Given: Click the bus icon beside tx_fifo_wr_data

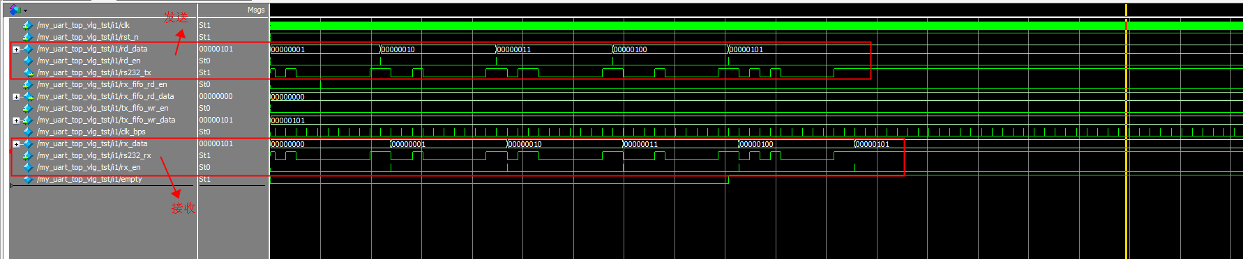Looking at the screenshot, I should pyautogui.click(x=28, y=120).
